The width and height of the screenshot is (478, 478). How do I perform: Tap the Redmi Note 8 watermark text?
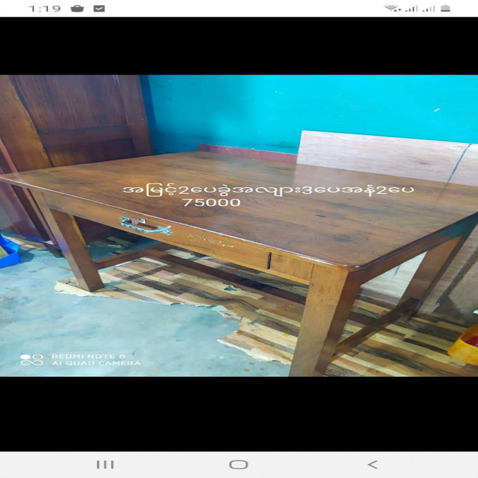click(x=84, y=356)
